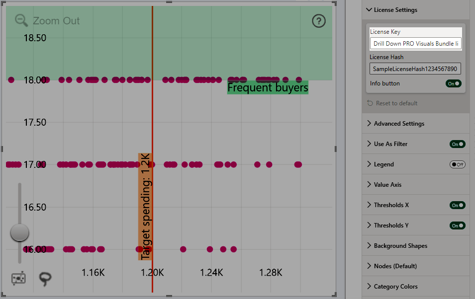475x299 pixels.
Task: Turn off the Thresholds Y switch
Action: tap(457, 225)
